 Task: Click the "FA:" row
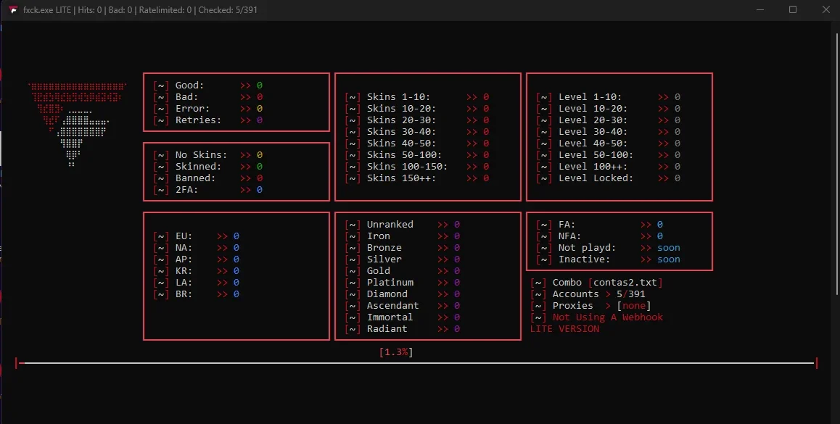pos(600,224)
